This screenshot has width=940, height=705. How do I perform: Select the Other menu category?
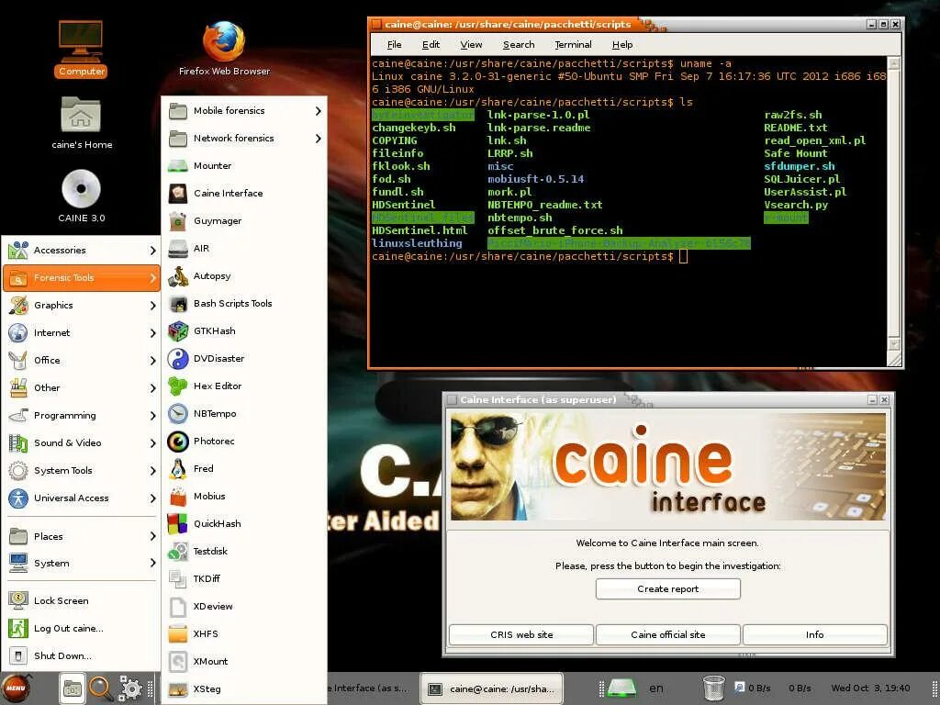coord(82,388)
